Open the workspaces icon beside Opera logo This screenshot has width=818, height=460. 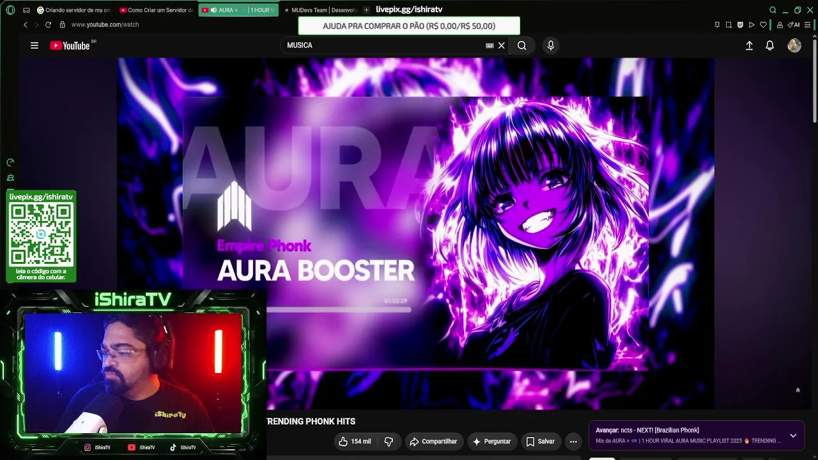(26, 10)
